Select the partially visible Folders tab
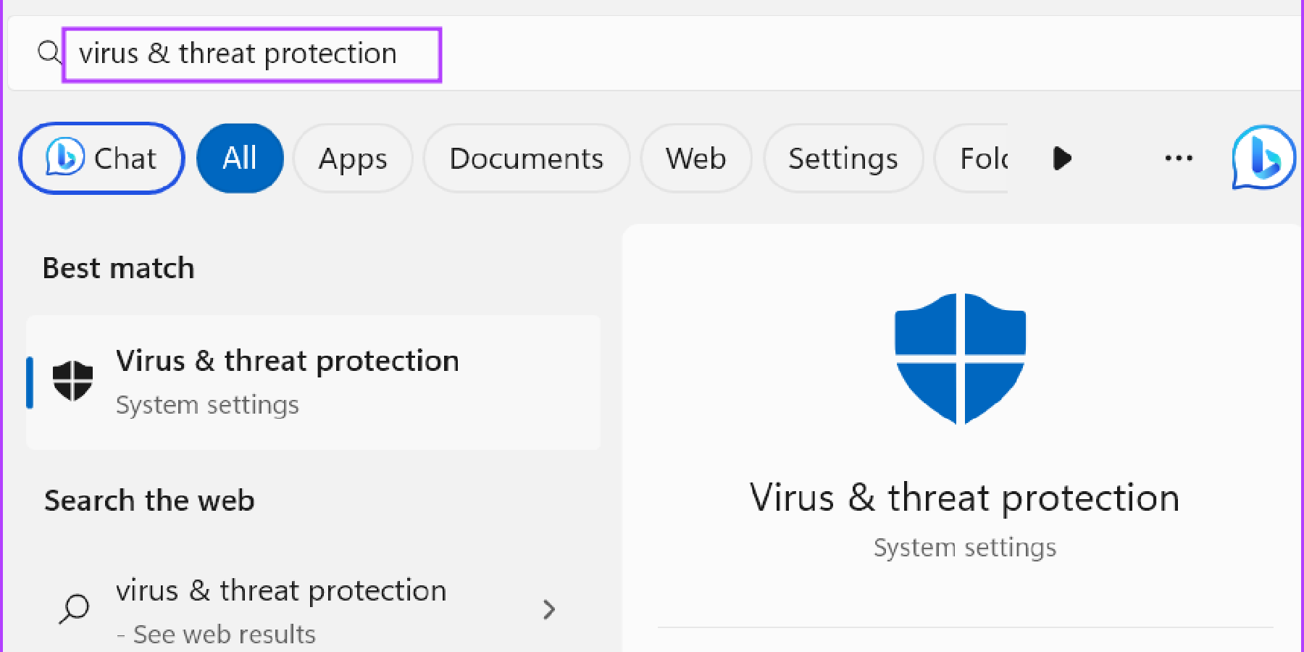 click(x=972, y=158)
